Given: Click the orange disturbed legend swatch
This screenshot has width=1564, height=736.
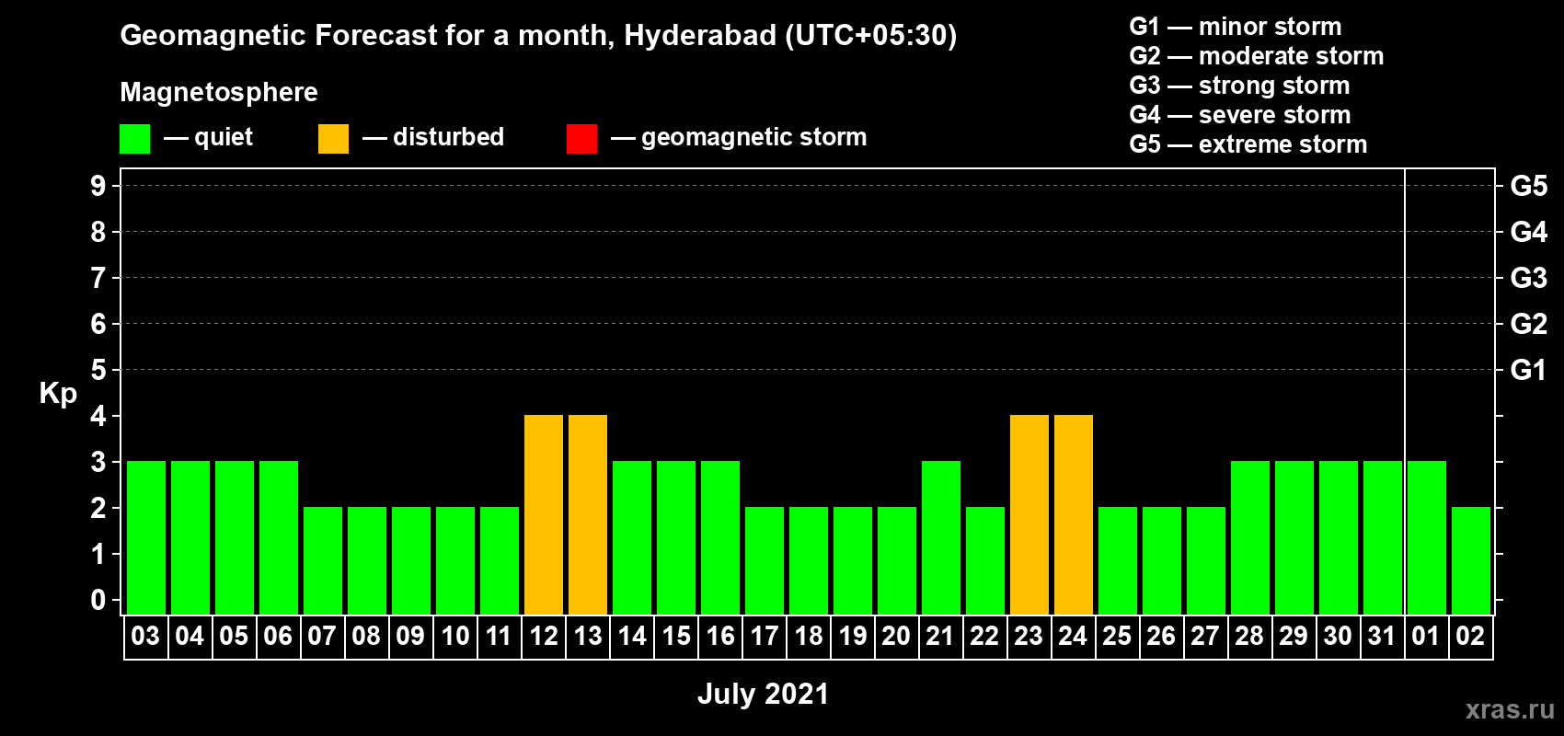Looking at the screenshot, I should click(x=333, y=139).
